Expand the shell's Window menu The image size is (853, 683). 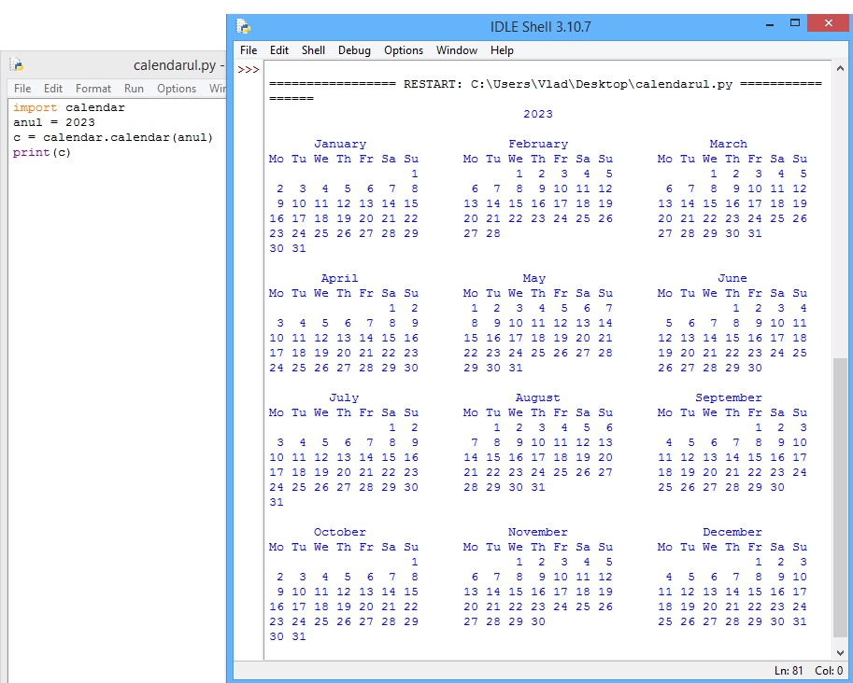[x=457, y=50]
